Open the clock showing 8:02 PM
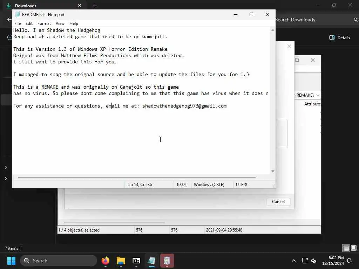 (x=333, y=261)
